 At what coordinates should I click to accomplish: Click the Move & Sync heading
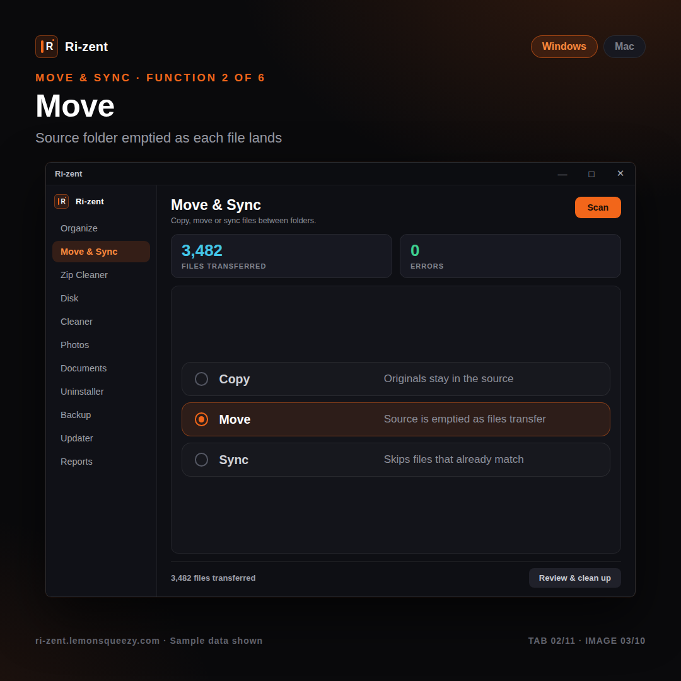click(x=216, y=205)
